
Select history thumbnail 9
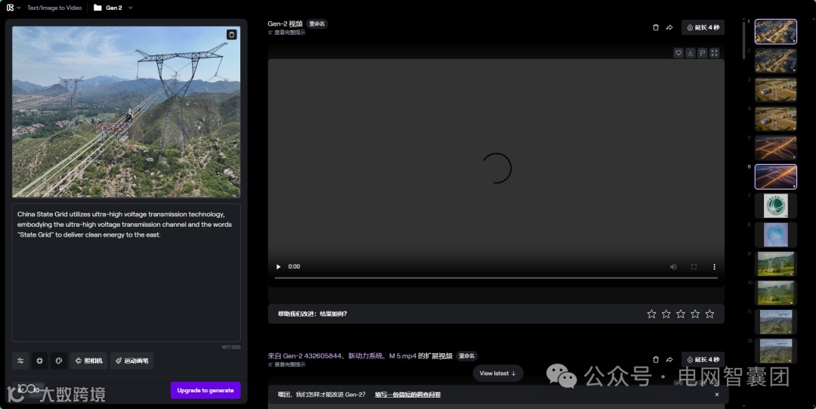point(775,264)
